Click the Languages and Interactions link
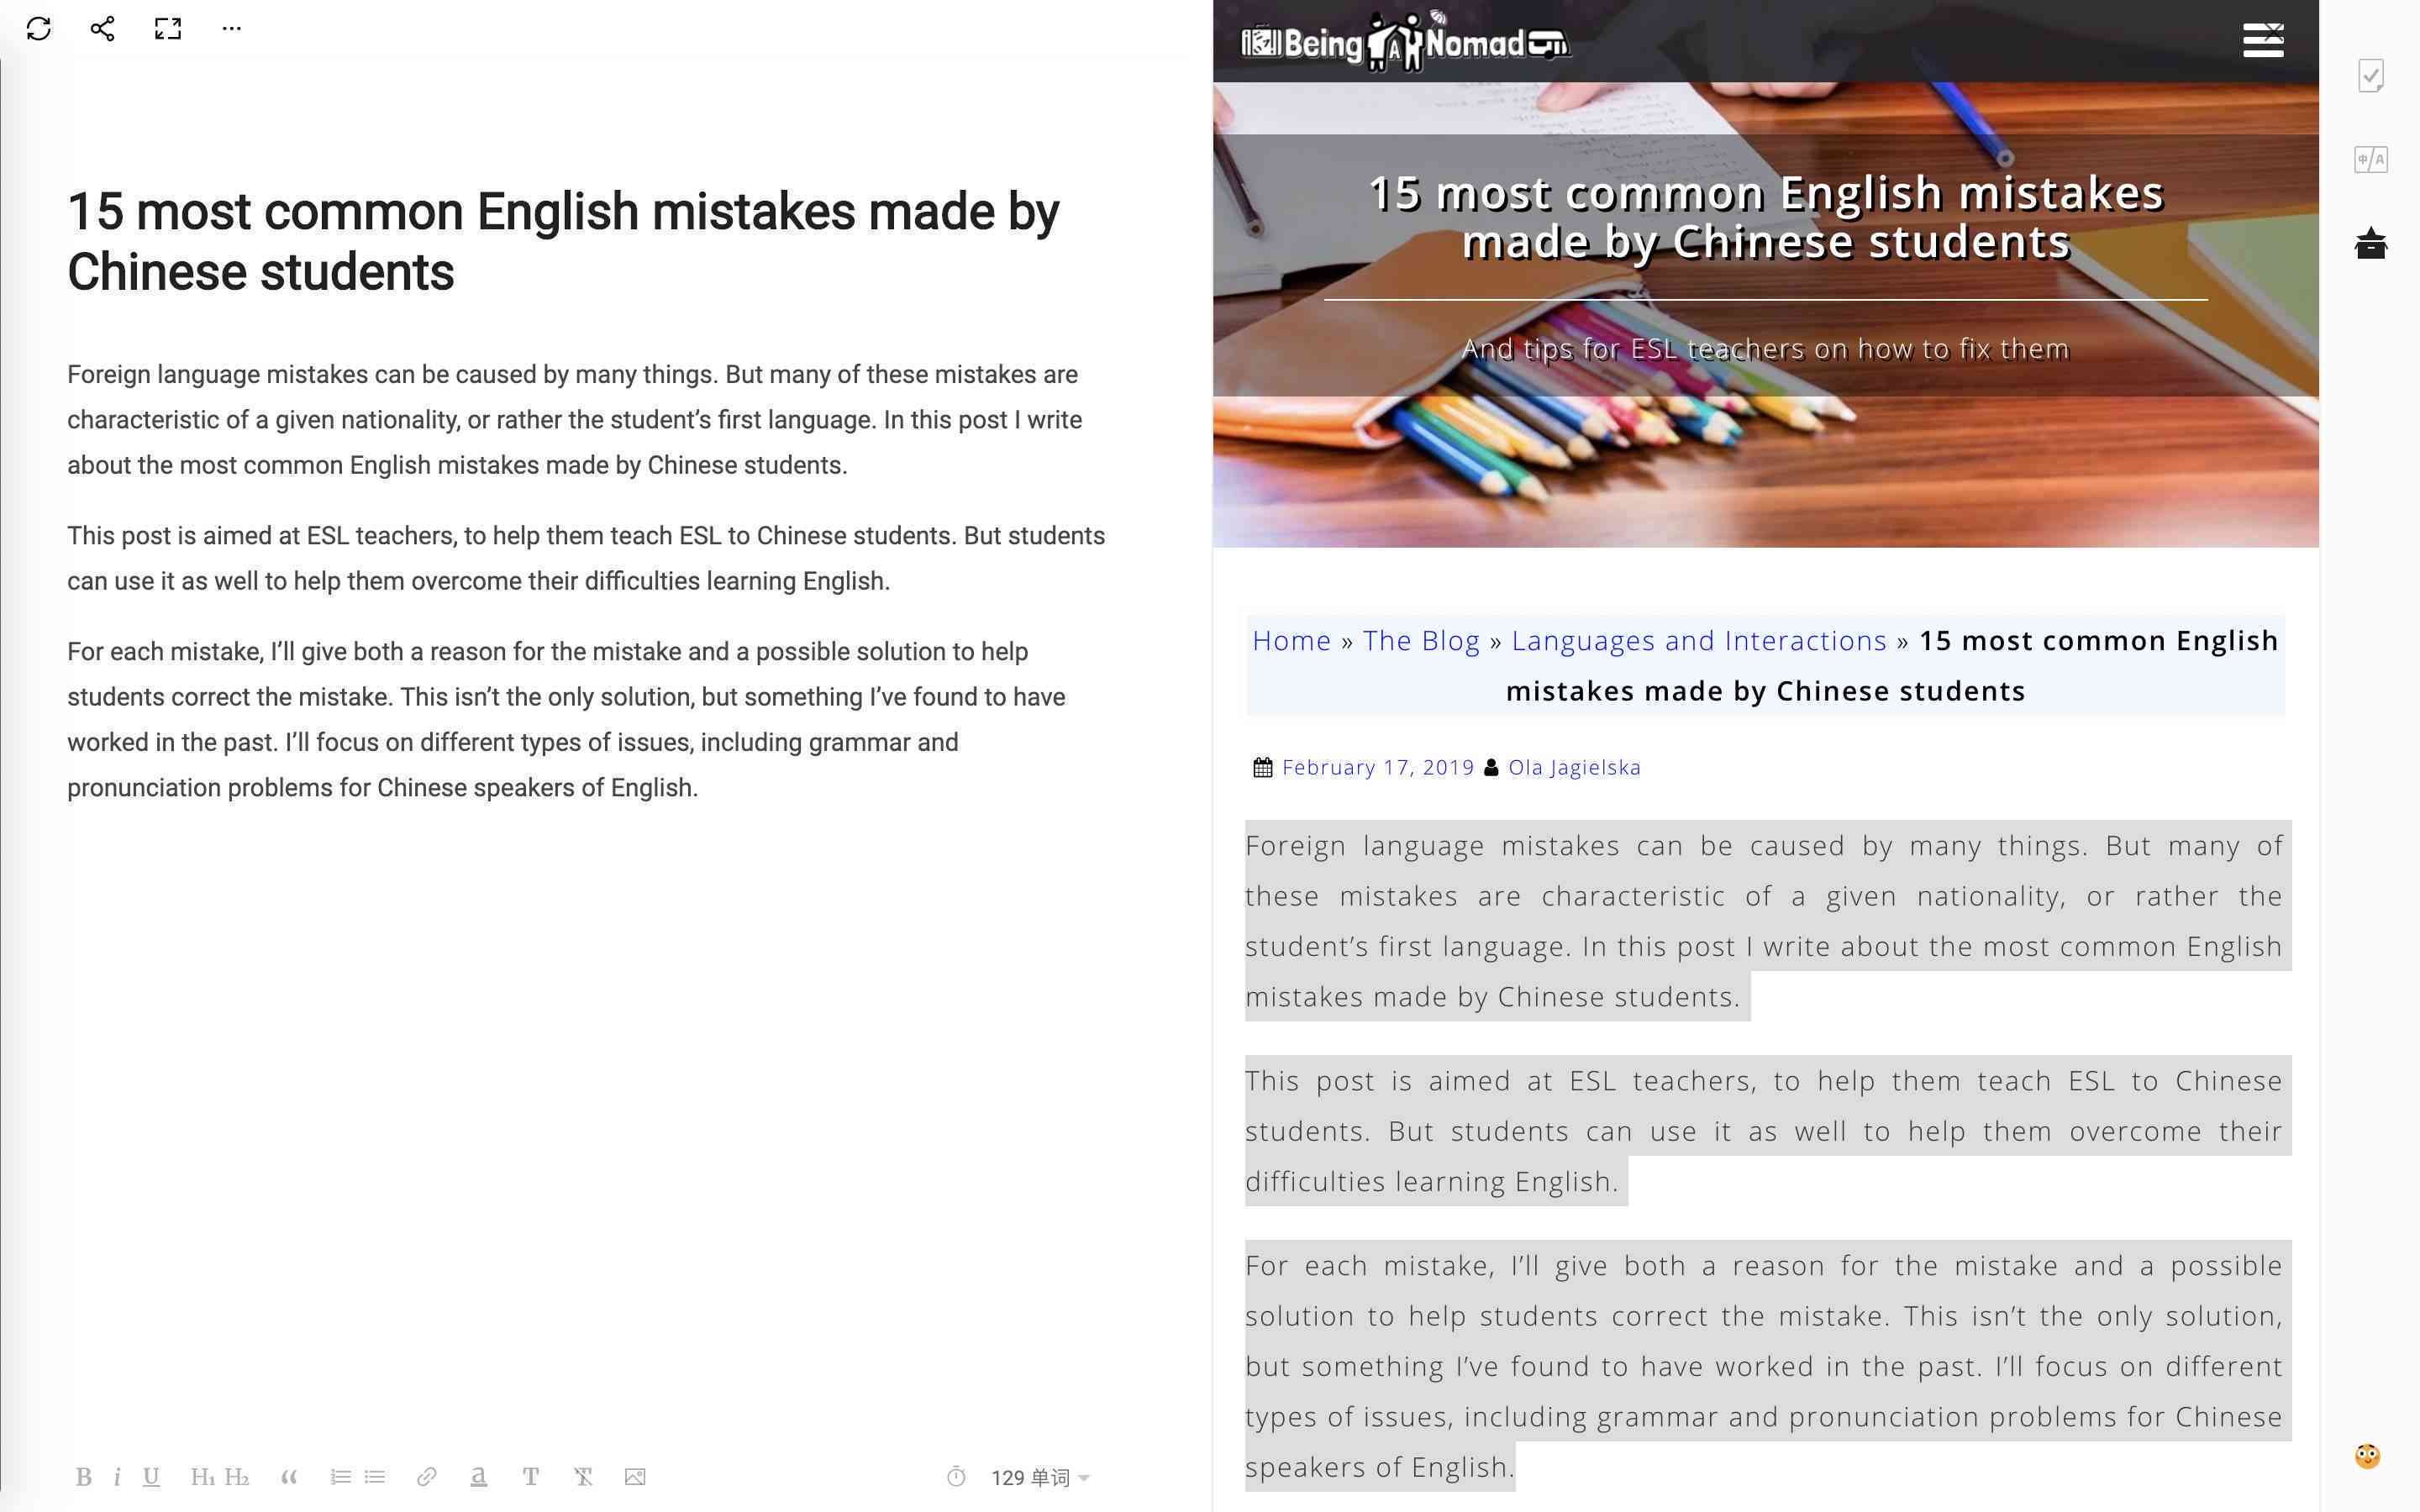The width and height of the screenshot is (2420, 1512). [1699, 639]
